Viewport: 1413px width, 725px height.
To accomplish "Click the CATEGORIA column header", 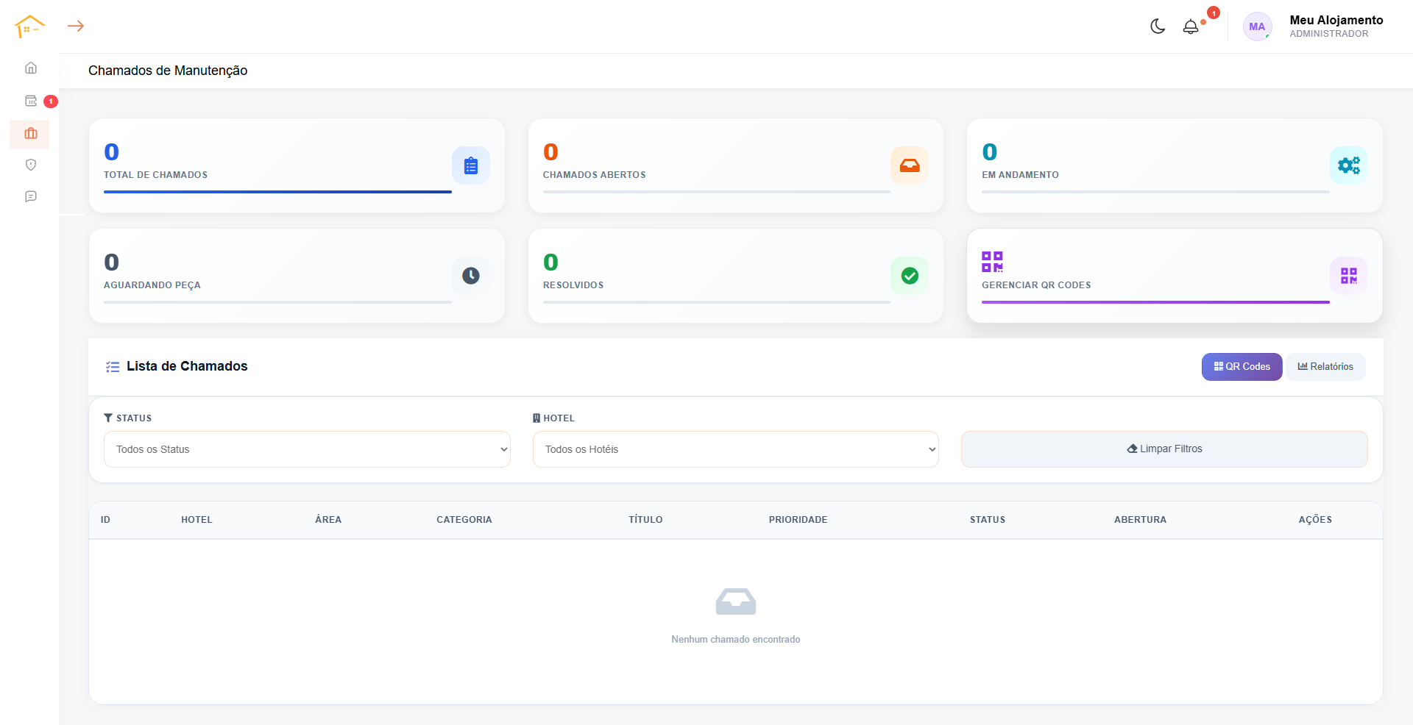I will [x=464, y=520].
